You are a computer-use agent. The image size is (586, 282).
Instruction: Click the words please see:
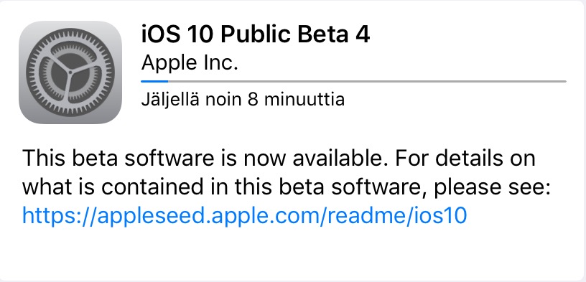tap(492, 188)
